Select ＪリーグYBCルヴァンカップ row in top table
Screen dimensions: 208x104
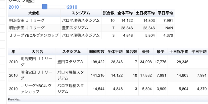91,35
